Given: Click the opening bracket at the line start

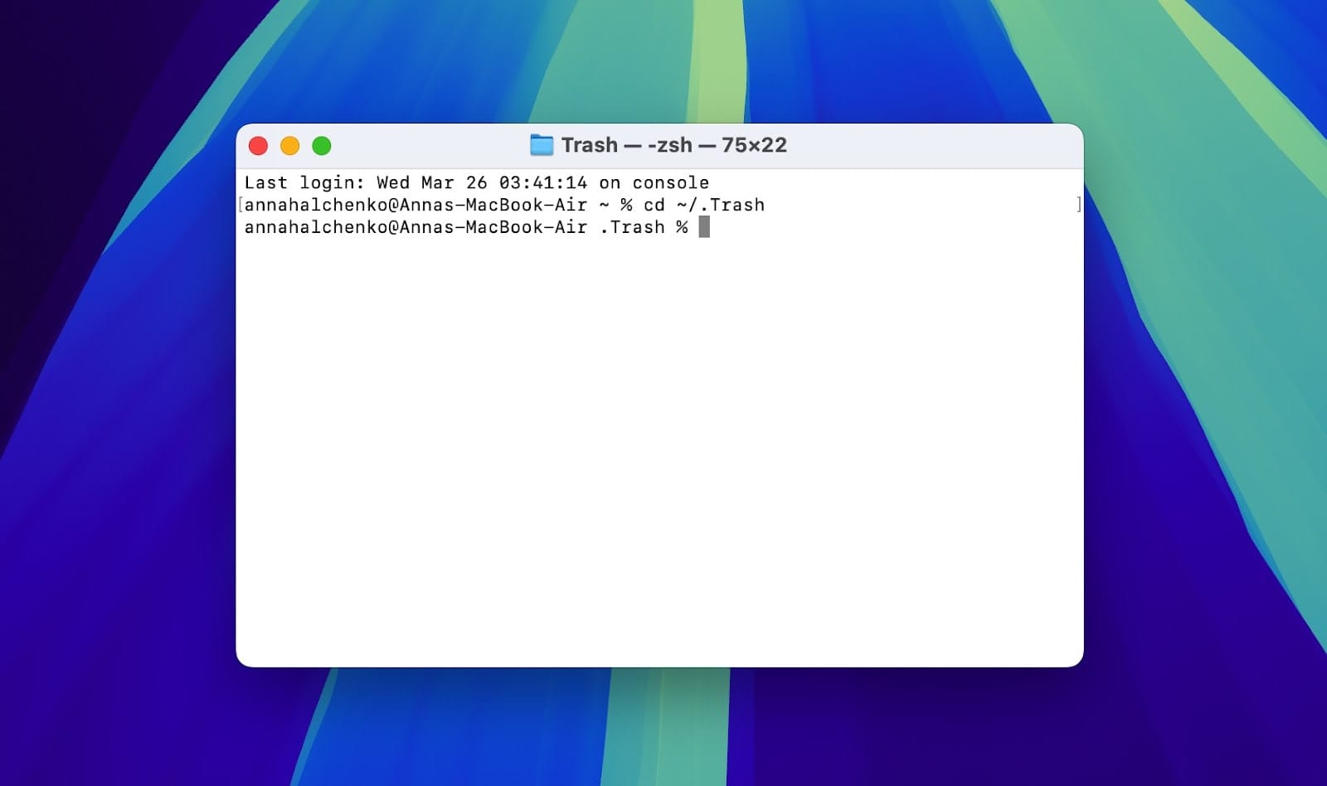Looking at the screenshot, I should point(240,205).
